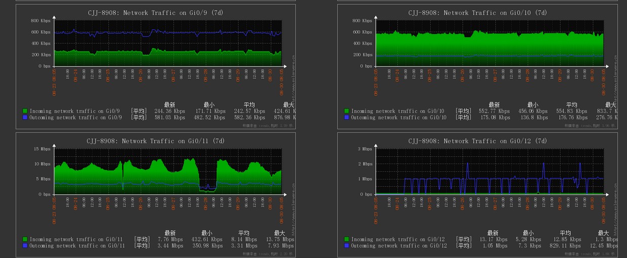Select the Gi0/11 network traffic graph title
627x258 pixels.
click(x=156, y=141)
